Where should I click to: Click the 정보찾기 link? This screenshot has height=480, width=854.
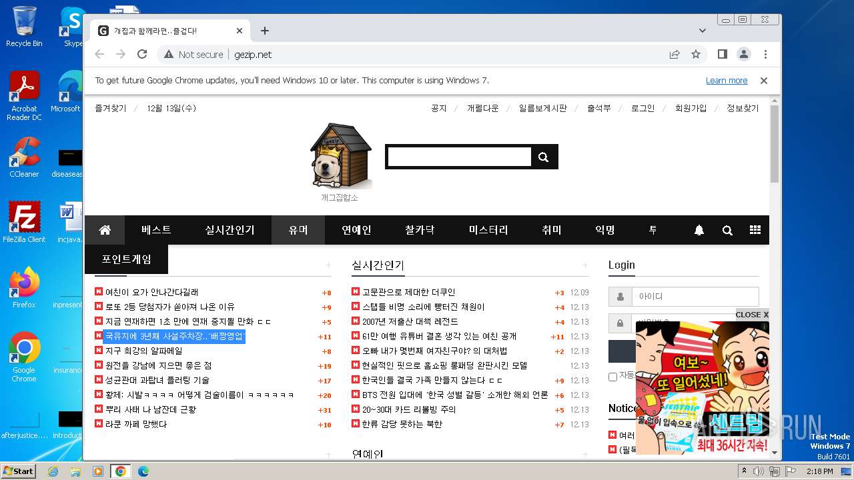(743, 108)
